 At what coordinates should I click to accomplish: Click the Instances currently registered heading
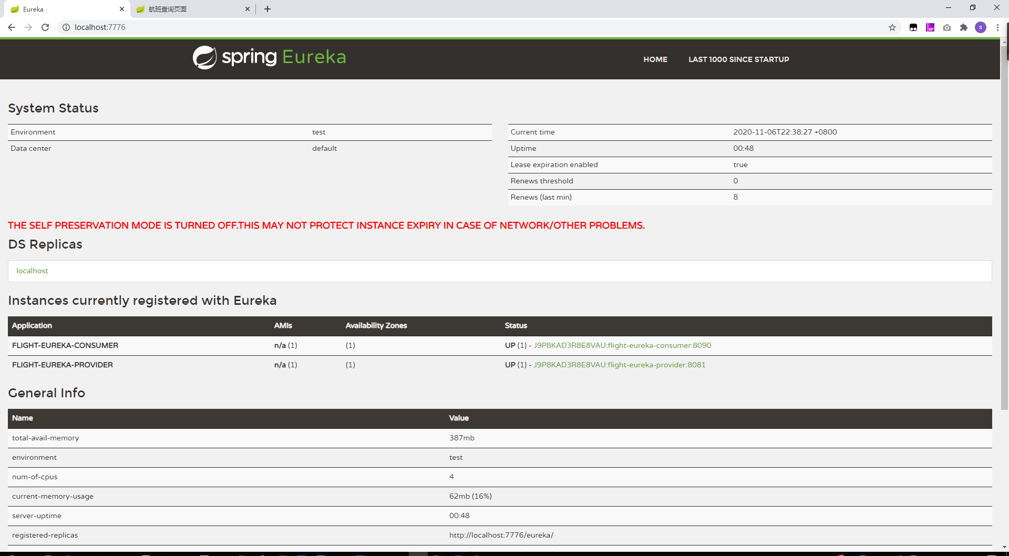(142, 301)
